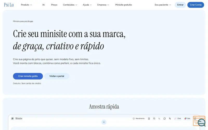The width and height of the screenshot is (208, 130).
Task: Click the line Crie sua página do jeito que quiser
Action: coord(51,59)
